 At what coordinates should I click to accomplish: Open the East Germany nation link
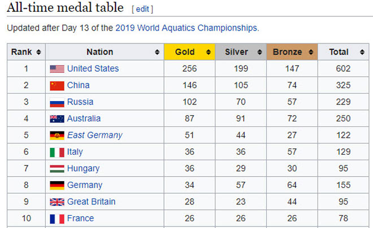(x=94, y=135)
